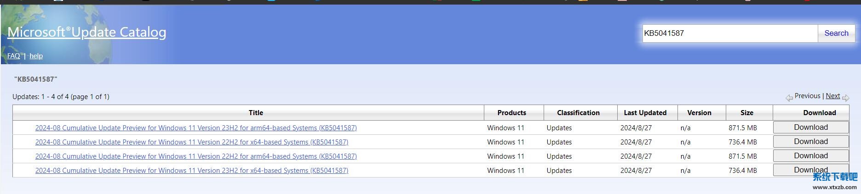Go to the Next results page link
The image size is (861, 194).
[x=832, y=96]
